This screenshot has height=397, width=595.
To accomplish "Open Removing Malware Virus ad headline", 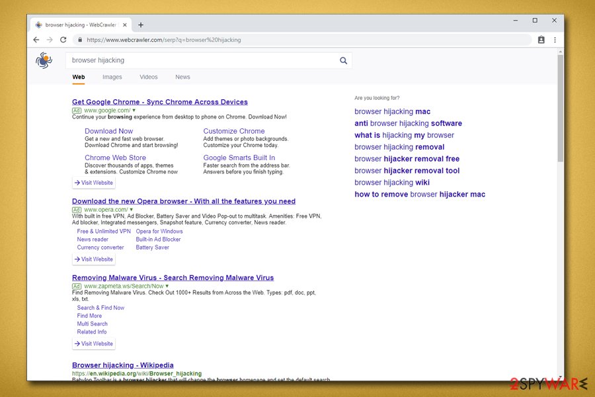I will (173, 278).
